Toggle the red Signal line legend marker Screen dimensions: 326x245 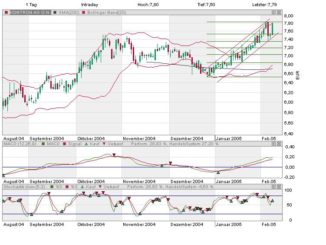pos(64,144)
